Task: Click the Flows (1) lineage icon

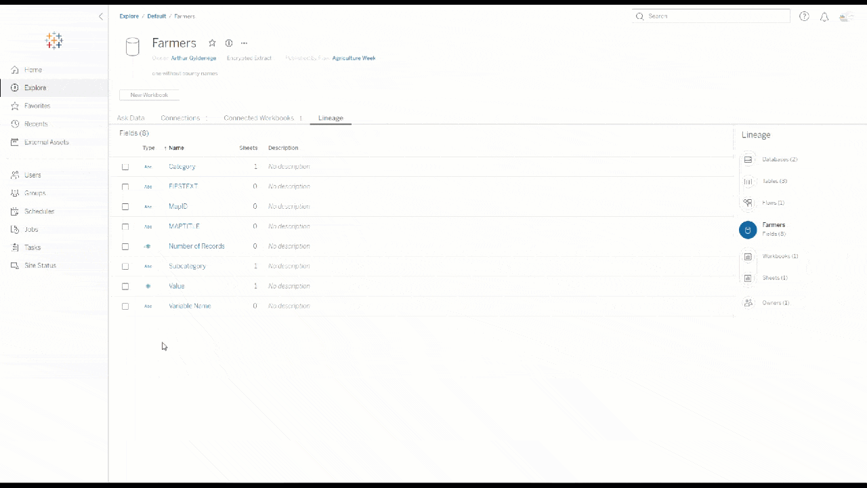Action: (x=748, y=203)
